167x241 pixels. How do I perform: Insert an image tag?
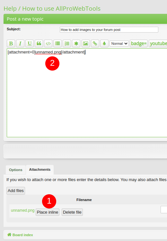86,43
